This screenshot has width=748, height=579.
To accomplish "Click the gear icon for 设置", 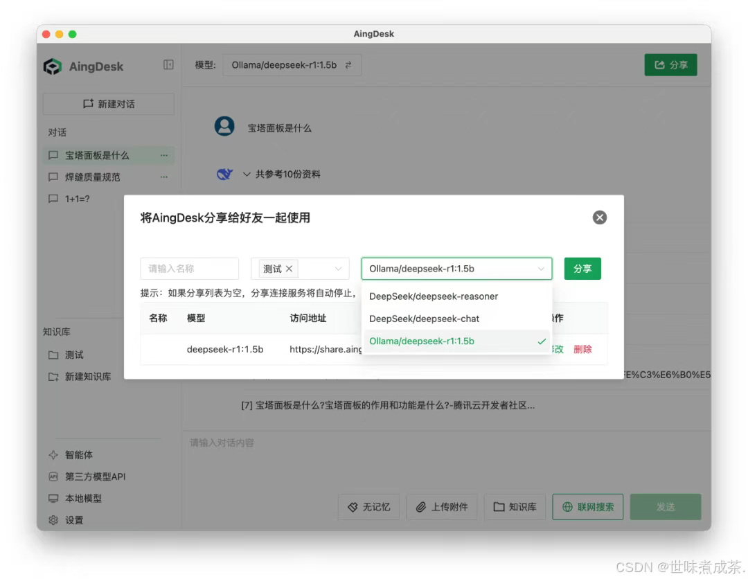I will (x=53, y=520).
